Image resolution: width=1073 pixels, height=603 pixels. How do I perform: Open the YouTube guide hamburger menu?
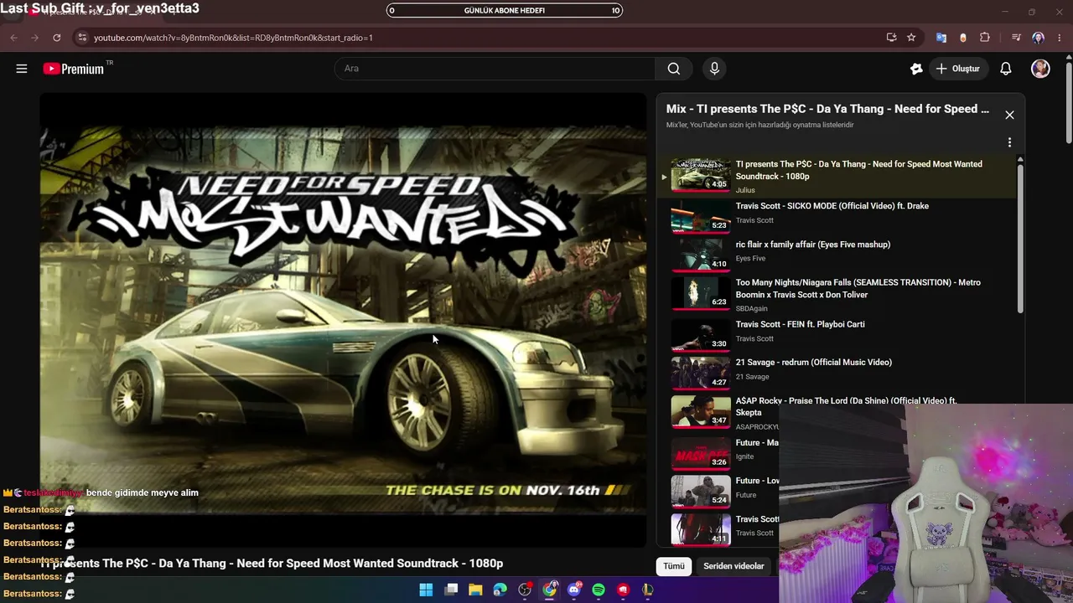pos(22,69)
